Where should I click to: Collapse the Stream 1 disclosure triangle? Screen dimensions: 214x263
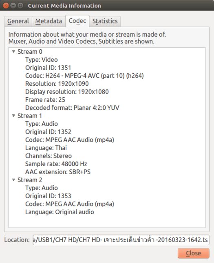coord(13,116)
